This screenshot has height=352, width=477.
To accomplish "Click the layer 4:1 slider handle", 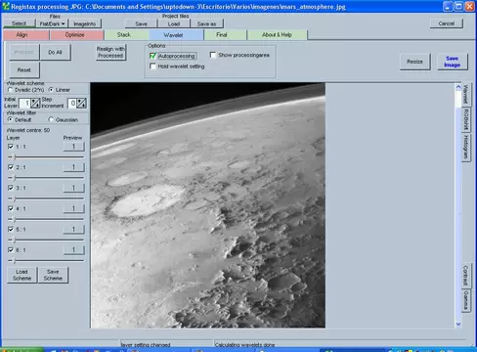I will (x=14, y=219).
